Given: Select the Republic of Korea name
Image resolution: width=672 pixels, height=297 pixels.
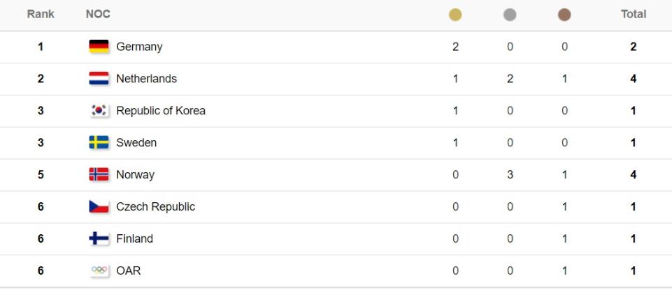Looking at the screenshot, I should point(160,111).
